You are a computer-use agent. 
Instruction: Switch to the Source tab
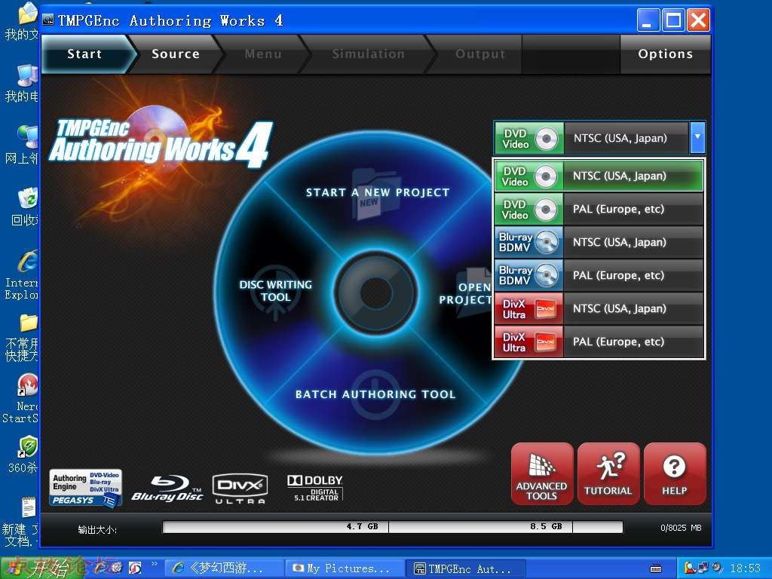(175, 54)
